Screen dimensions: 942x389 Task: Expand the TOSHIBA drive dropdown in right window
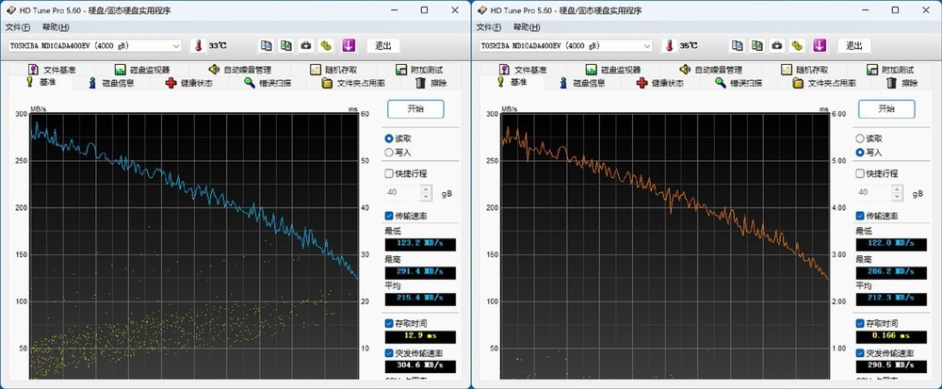pyautogui.click(x=647, y=45)
